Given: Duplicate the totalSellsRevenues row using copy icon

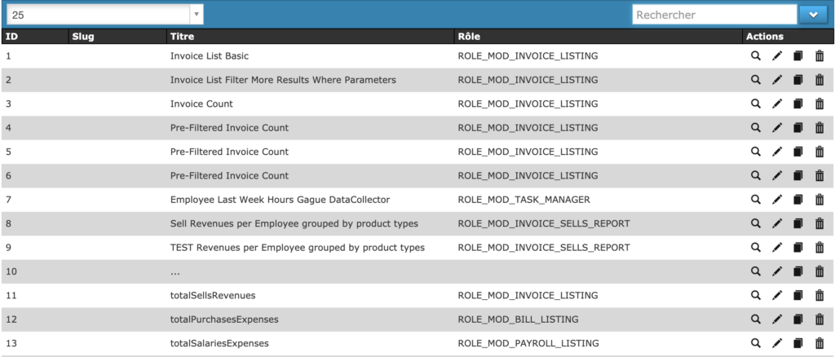Looking at the screenshot, I should (798, 296).
